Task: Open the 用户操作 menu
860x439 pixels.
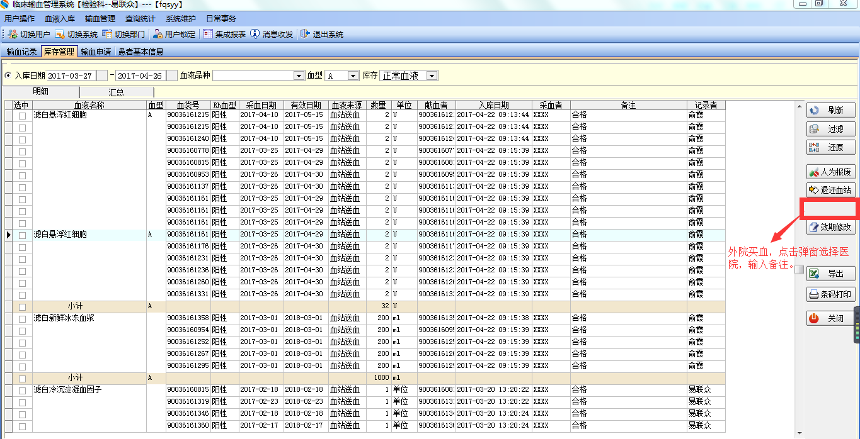Action: click(x=20, y=19)
